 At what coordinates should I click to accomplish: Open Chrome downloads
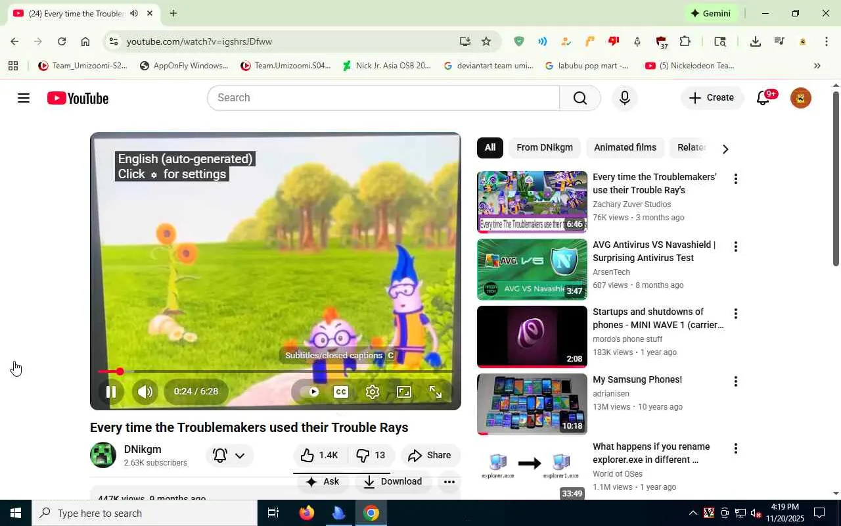[x=756, y=41]
